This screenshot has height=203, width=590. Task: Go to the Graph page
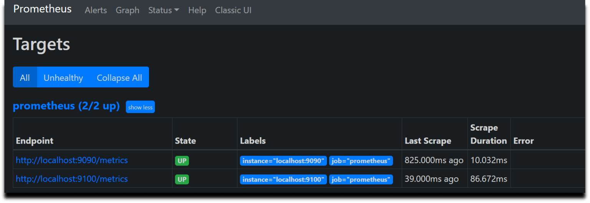tap(128, 10)
